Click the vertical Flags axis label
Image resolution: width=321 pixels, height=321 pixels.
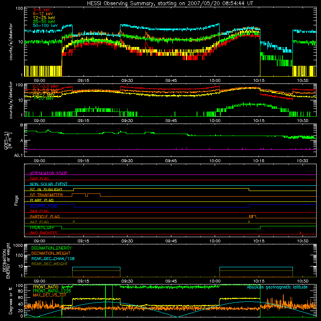pos(16,200)
